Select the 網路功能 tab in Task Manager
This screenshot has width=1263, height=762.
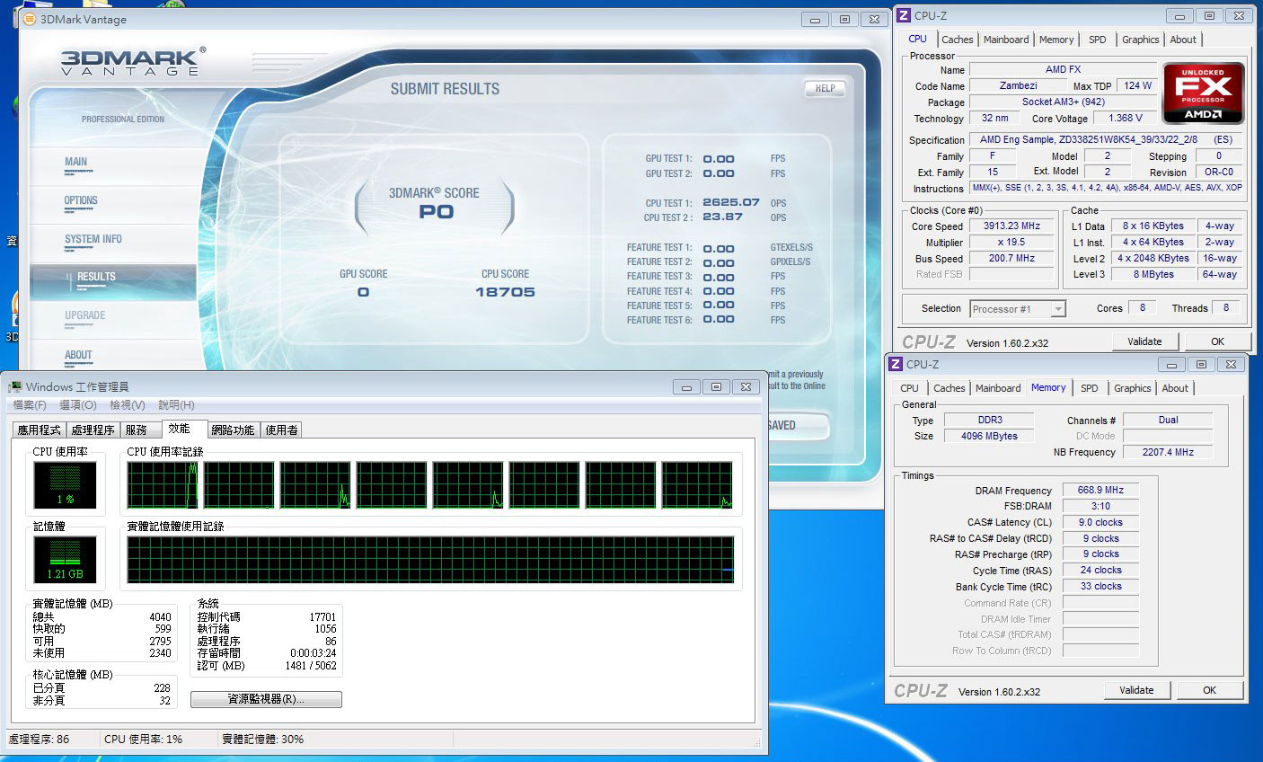click(233, 430)
